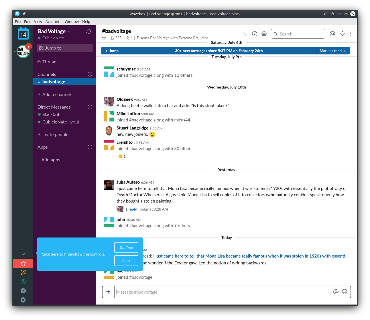370x320 pixels.
Task: Create a channel using the Channels plus icon
Action: [90, 74]
